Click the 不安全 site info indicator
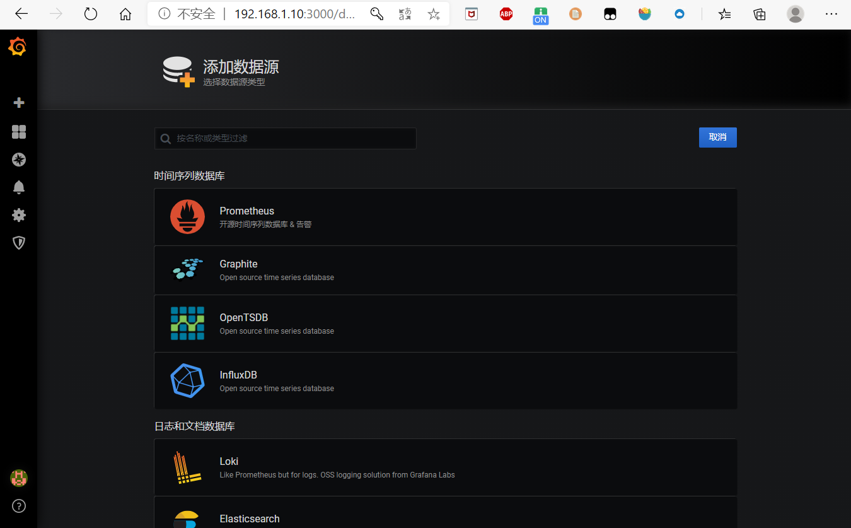 pos(187,14)
